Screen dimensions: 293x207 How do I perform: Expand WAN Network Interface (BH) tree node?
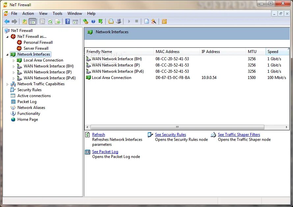(x=13, y=66)
